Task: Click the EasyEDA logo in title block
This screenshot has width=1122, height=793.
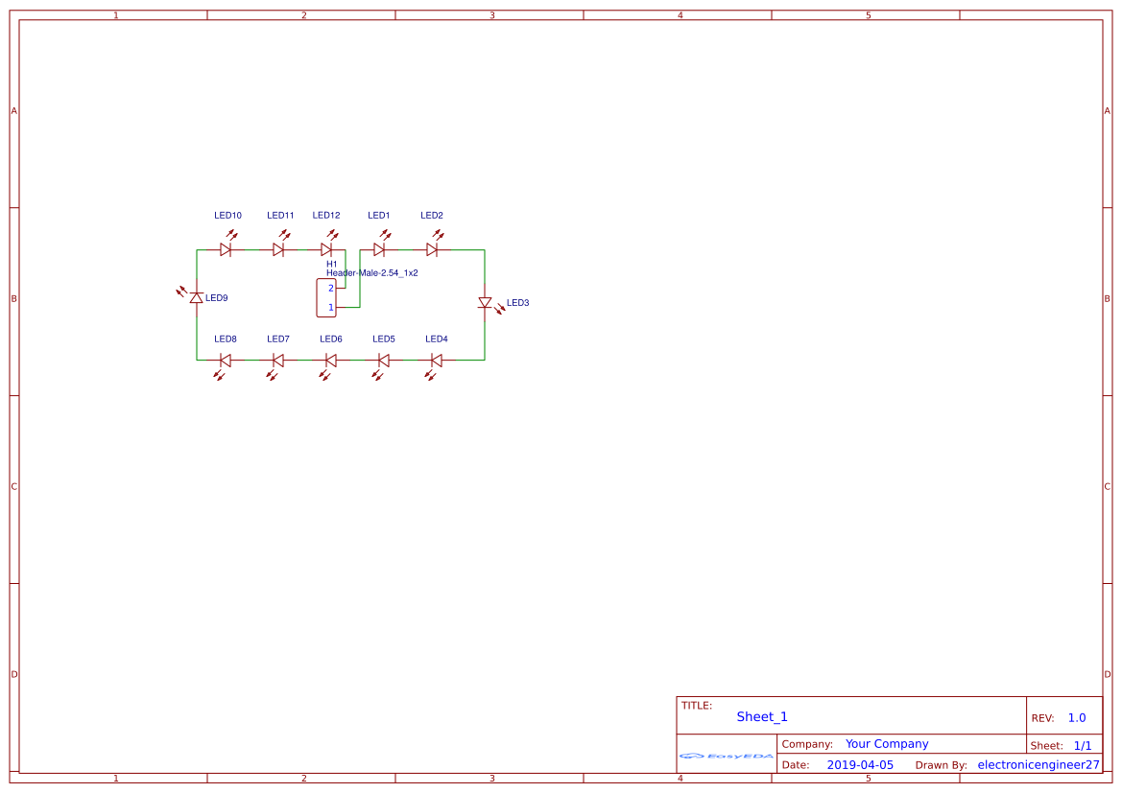Action: coord(726,756)
